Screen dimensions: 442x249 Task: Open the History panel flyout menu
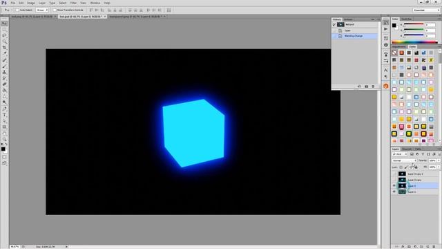(x=378, y=19)
